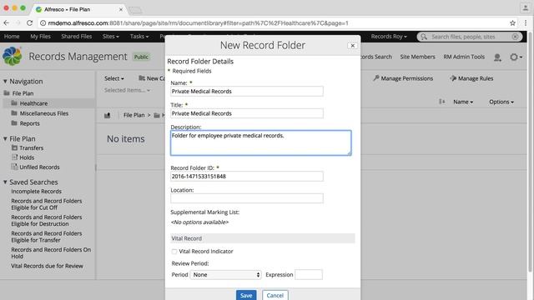
Task: Open the Tasks dropdown menu
Action: (x=139, y=37)
